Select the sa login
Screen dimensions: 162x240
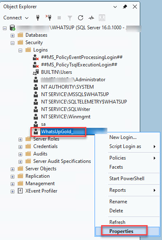pyautogui.click(x=43, y=124)
